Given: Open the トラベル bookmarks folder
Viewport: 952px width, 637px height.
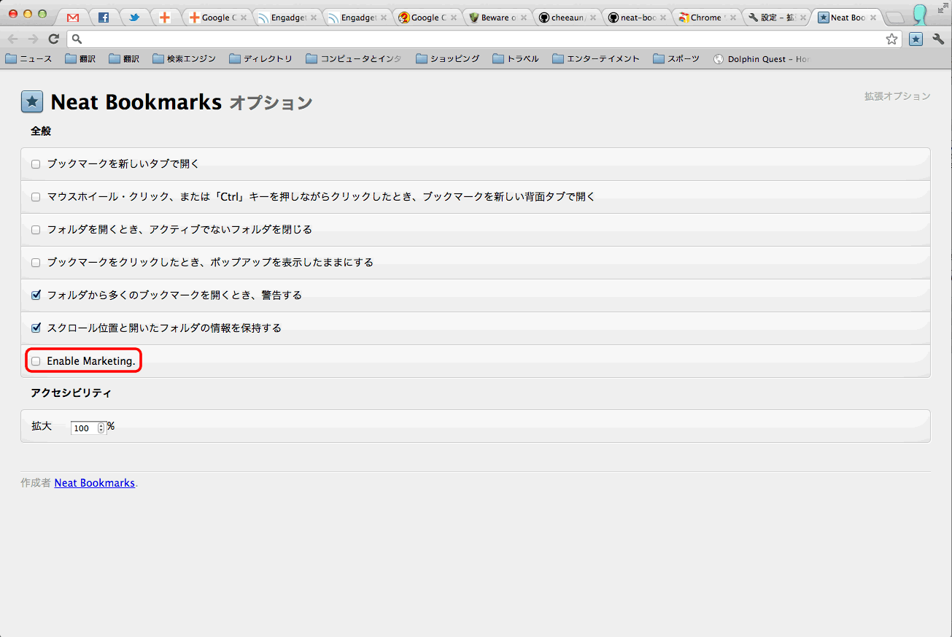Looking at the screenshot, I should click(515, 59).
